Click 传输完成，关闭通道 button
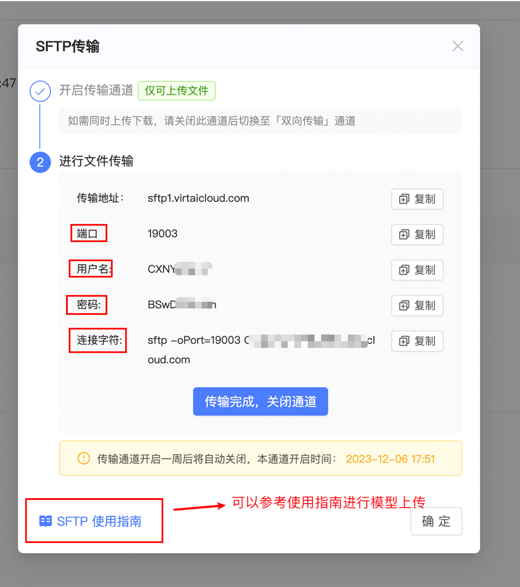520x587 pixels. pos(261,401)
